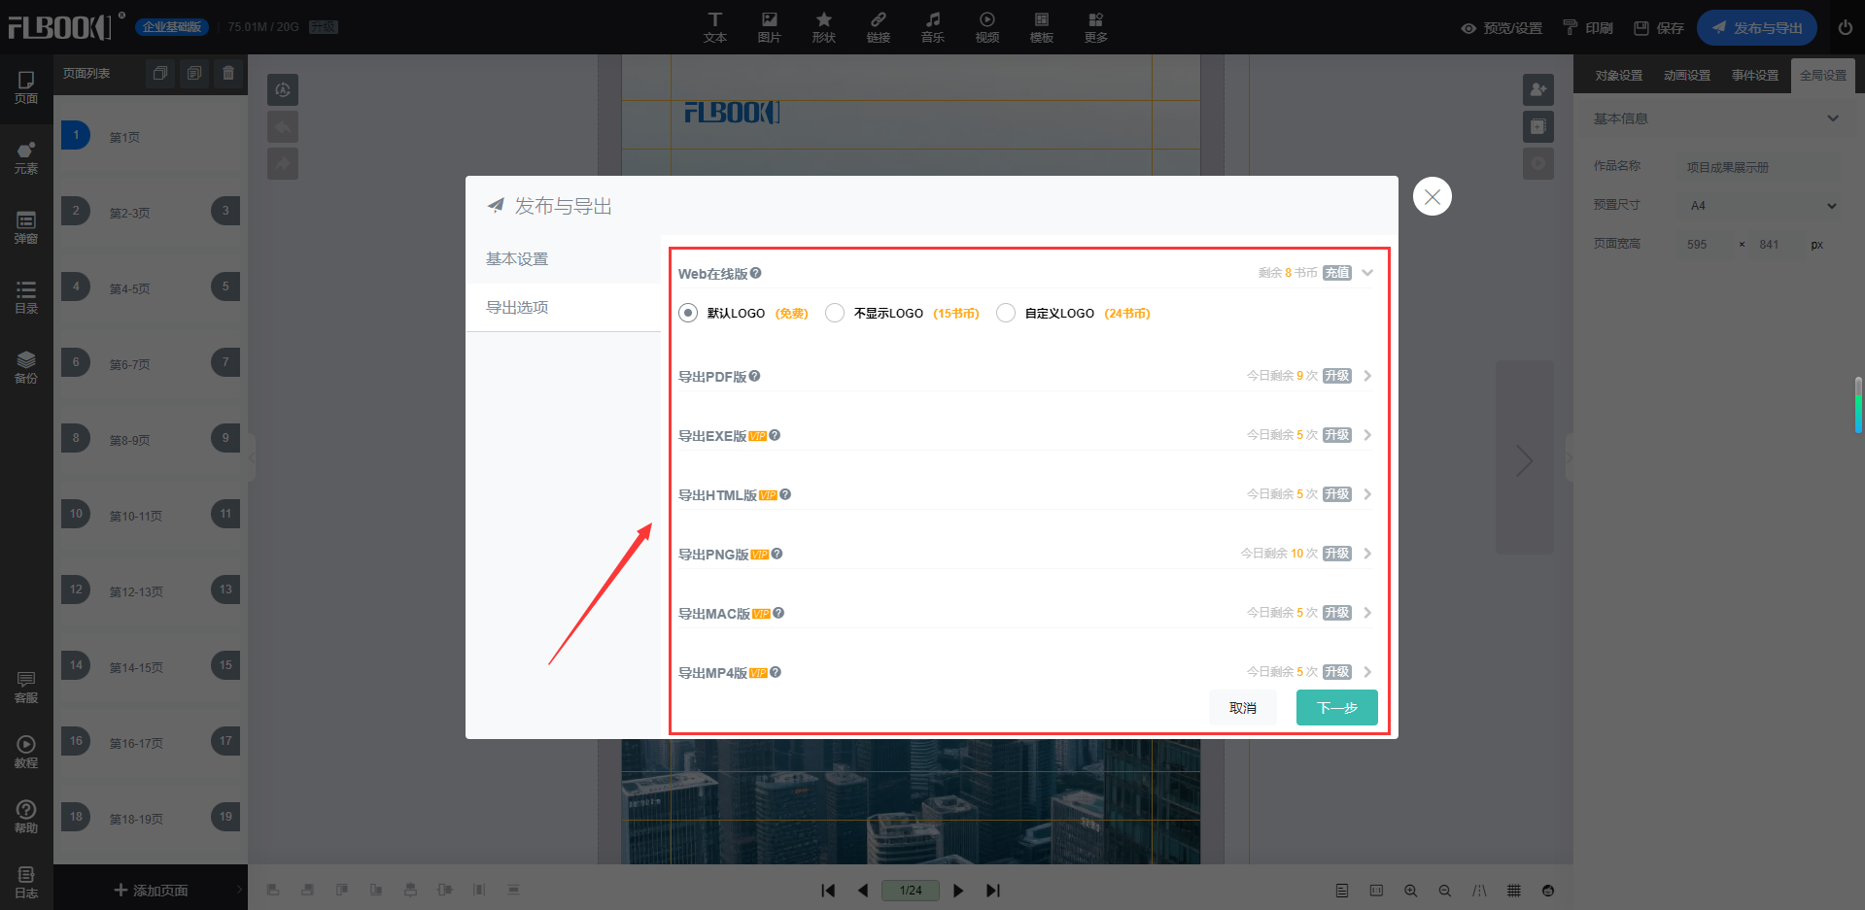Select the Text tool in top toolbar
The image size is (1865, 910).
pyautogui.click(x=714, y=27)
